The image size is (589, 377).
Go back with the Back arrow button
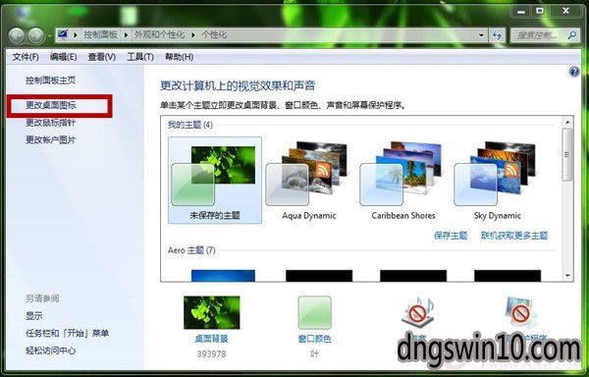coord(16,35)
